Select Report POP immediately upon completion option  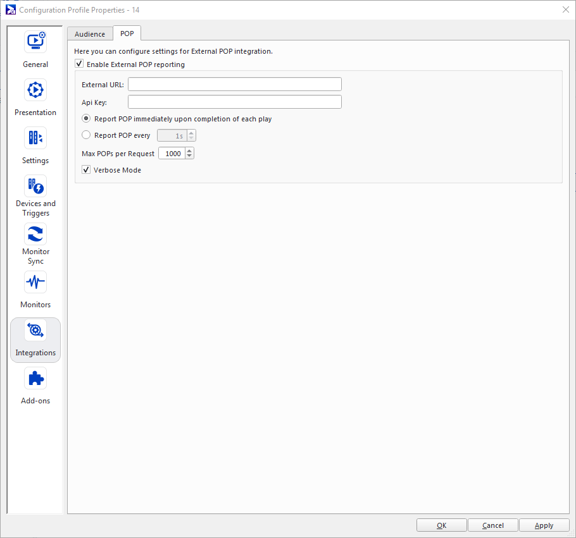click(86, 119)
